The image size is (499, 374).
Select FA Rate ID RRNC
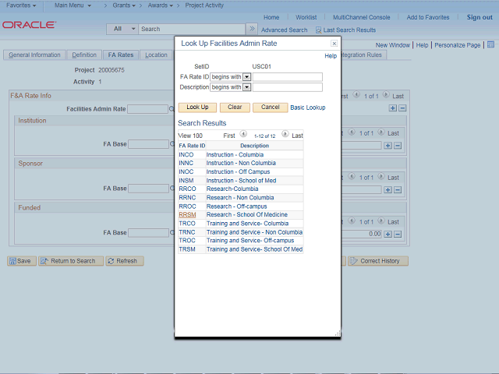(187, 197)
